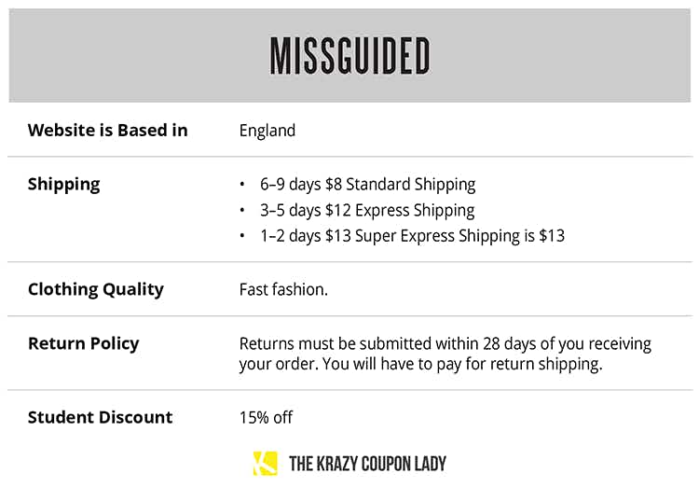699x501 pixels.
Task: Open "The Krazy Coupon Lady" text link
Action: [367, 464]
